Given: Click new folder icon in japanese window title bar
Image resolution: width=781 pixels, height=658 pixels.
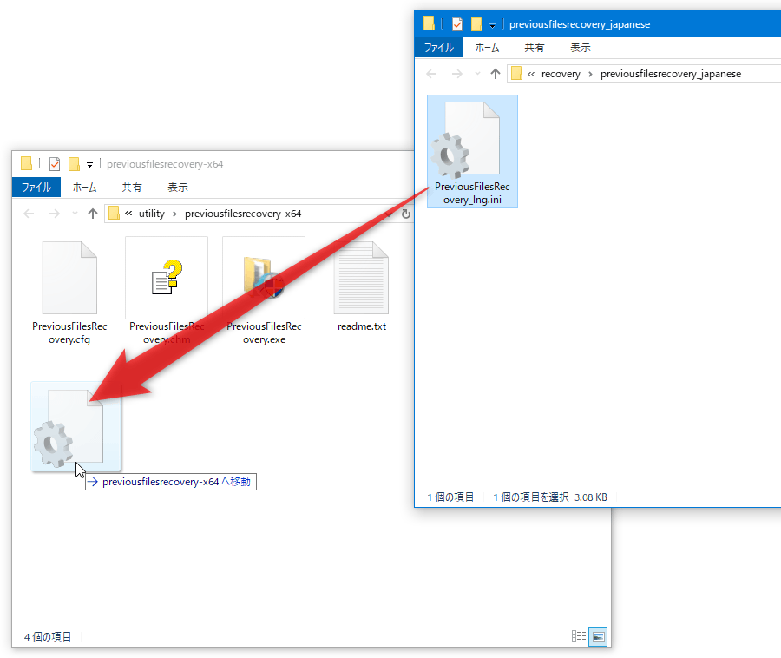Looking at the screenshot, I should click(476, 24).
